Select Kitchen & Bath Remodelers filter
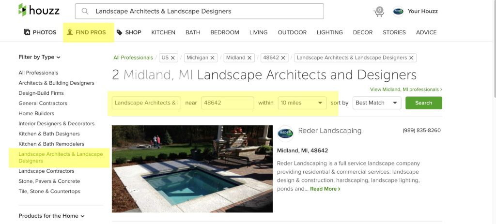The image size is (496, 224). pos(51,144)
